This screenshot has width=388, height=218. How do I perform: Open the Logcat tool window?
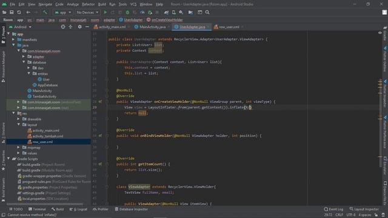(78, 209)
